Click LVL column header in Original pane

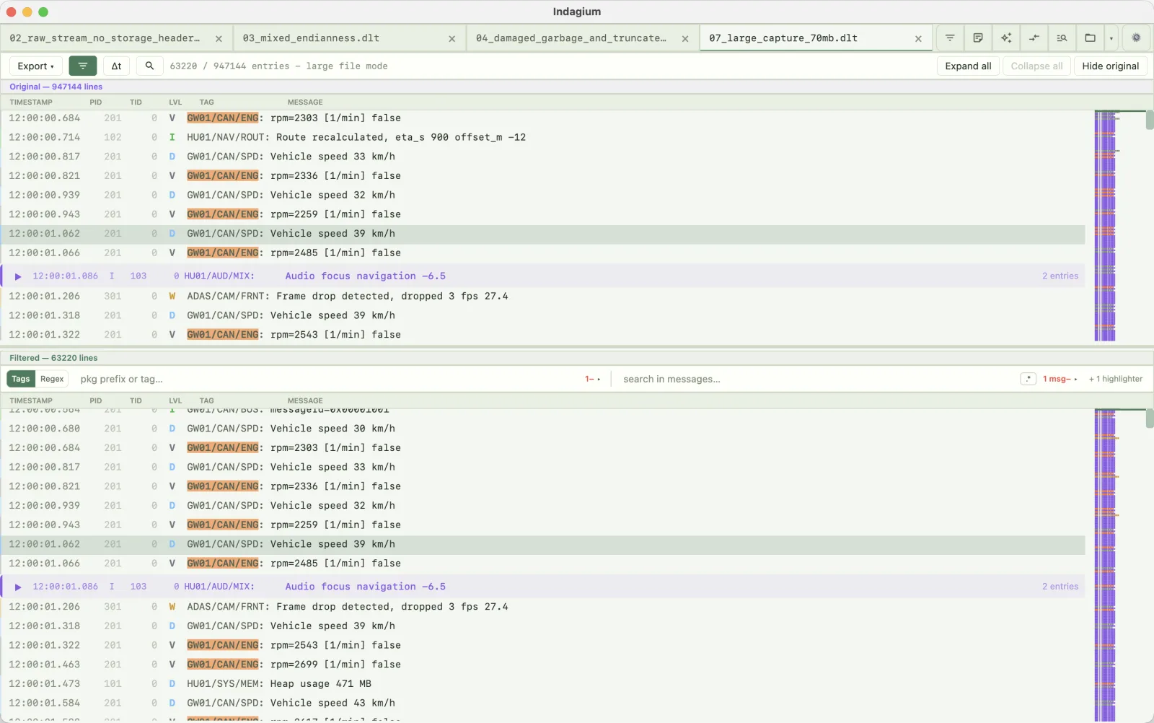point(175,102)
